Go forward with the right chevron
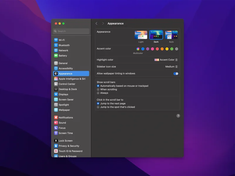 pyautogui.click(x=103, y=23)
